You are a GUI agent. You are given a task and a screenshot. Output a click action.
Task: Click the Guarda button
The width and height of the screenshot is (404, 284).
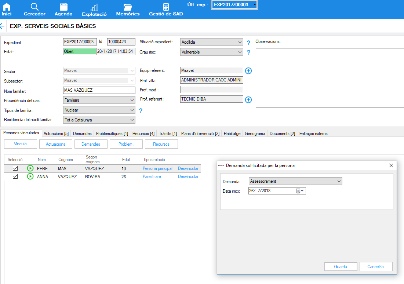(x=340, y=267)
